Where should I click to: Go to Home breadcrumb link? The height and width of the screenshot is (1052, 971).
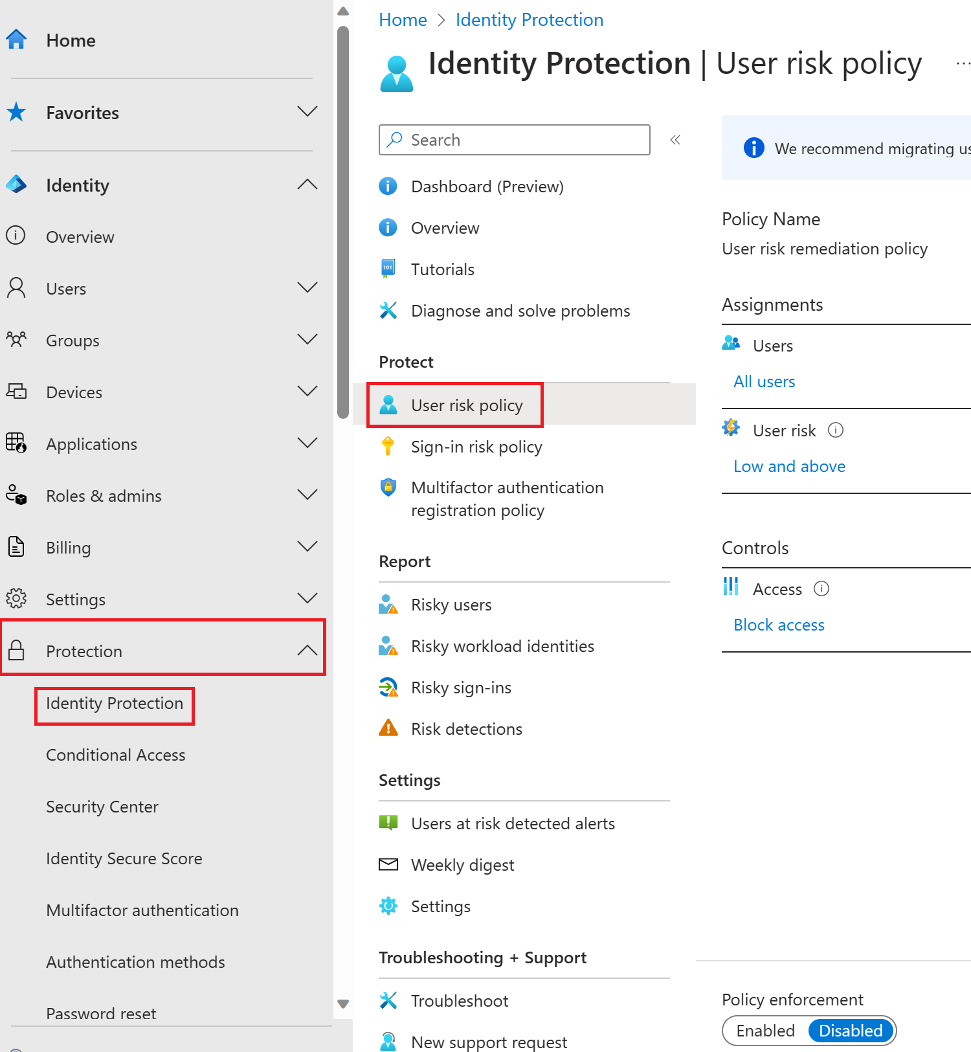403,20
